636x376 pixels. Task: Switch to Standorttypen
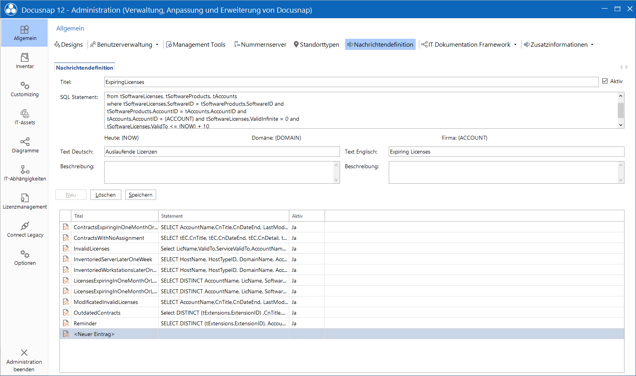(x=316, y=45)
